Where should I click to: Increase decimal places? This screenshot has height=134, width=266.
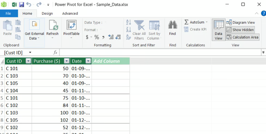[111, 37]
